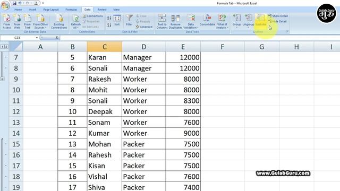
Task: Open the Office button menu
Action: click(5, 5)
